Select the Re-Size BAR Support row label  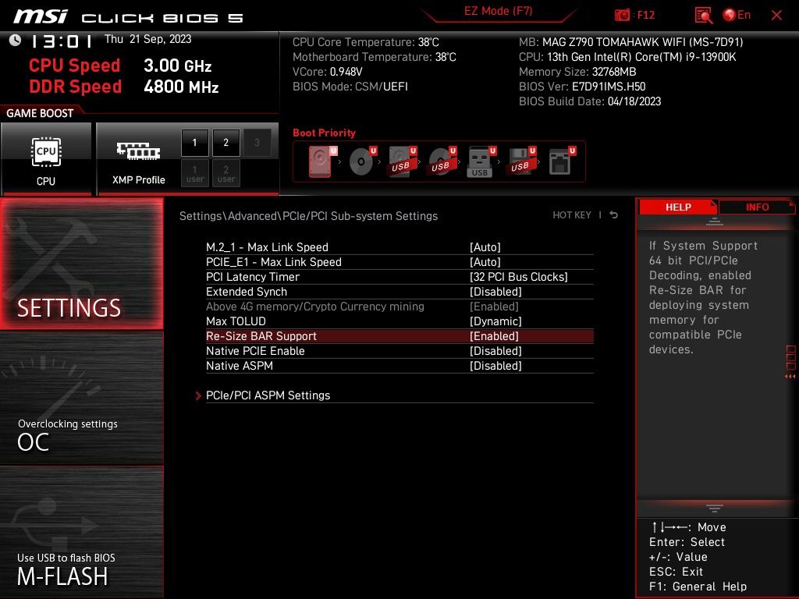[261, 336]
